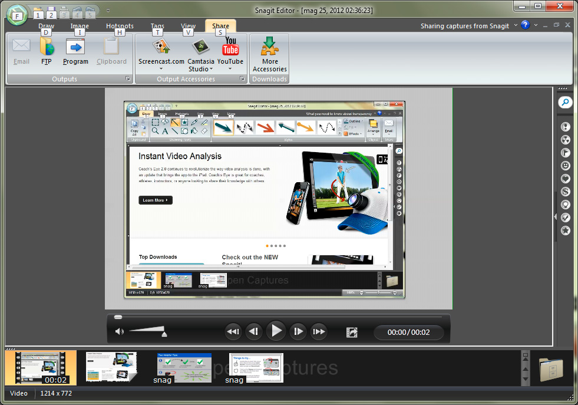Screen dimensions: 578x405
Task: Toggle the smiley face Funny flag
Action: (x=565, y=166)
